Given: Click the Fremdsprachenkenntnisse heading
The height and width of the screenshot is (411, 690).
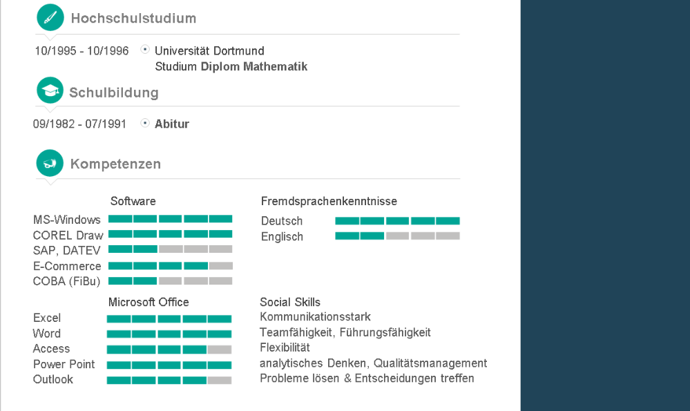Looking at the screenshot, I should pyautogui.click(x=329, y=202).
